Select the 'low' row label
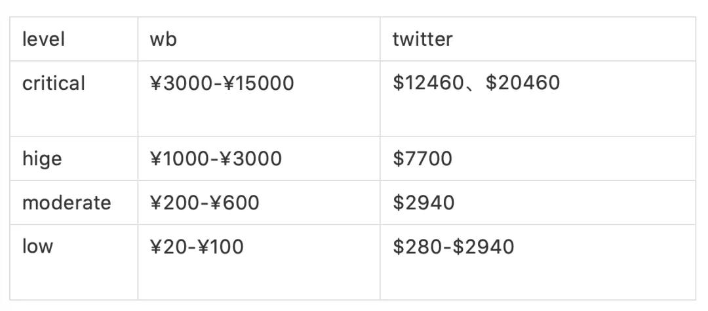Image resolution: width=708 pixels, height=311 pixels. (x=37, y=247)
